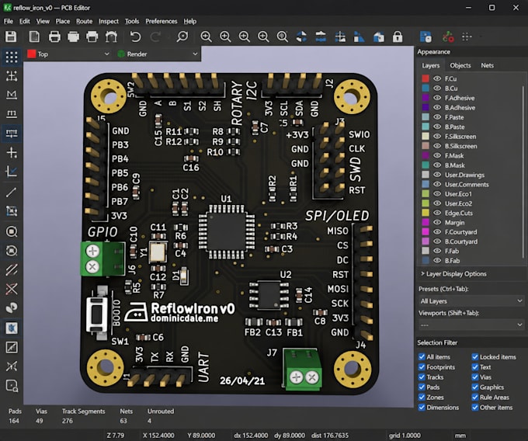Open the Viewports dropdown
This screenshot has height=441, width=528.
point(471,325)
